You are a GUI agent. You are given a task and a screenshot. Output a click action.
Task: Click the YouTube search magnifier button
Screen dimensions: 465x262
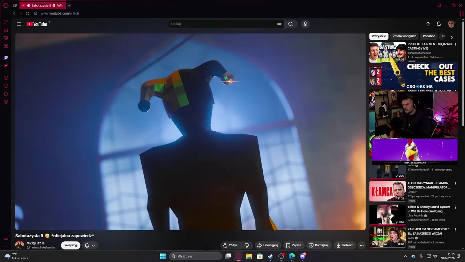tap(291, 24)
